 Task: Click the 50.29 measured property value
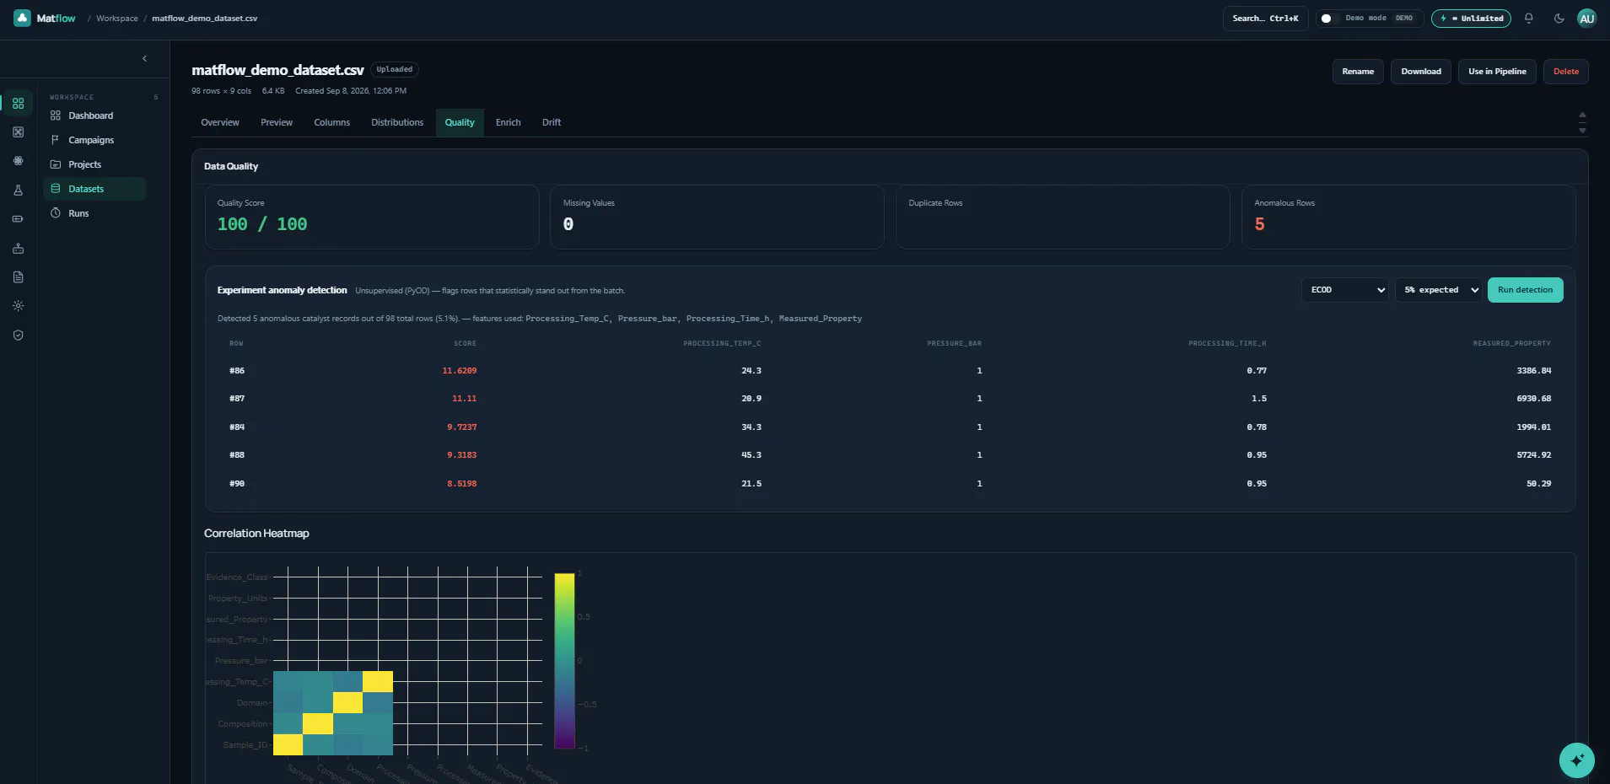(x=1538, y=484)
